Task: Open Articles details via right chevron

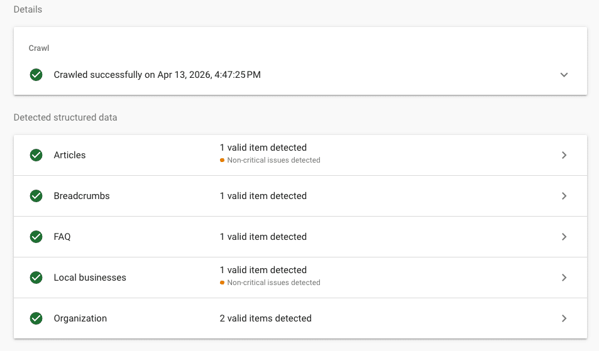Action: click(564, 155)
